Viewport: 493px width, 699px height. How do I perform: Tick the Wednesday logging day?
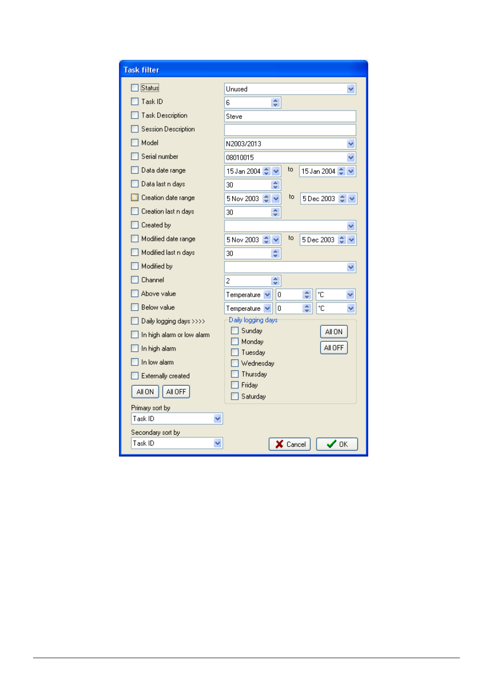click(234, 363)
